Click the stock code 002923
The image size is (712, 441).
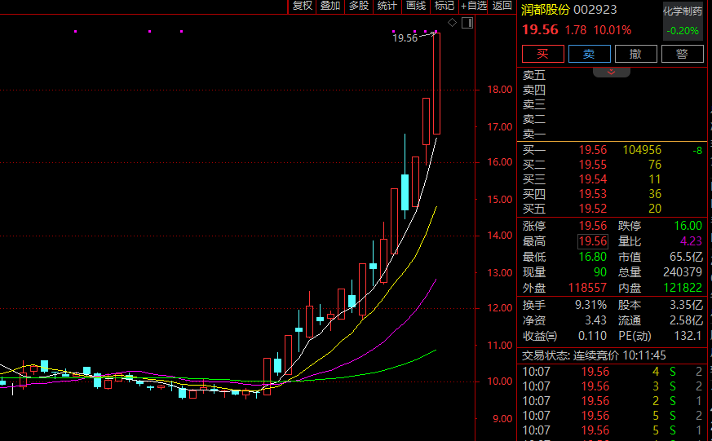pos(595,10)
